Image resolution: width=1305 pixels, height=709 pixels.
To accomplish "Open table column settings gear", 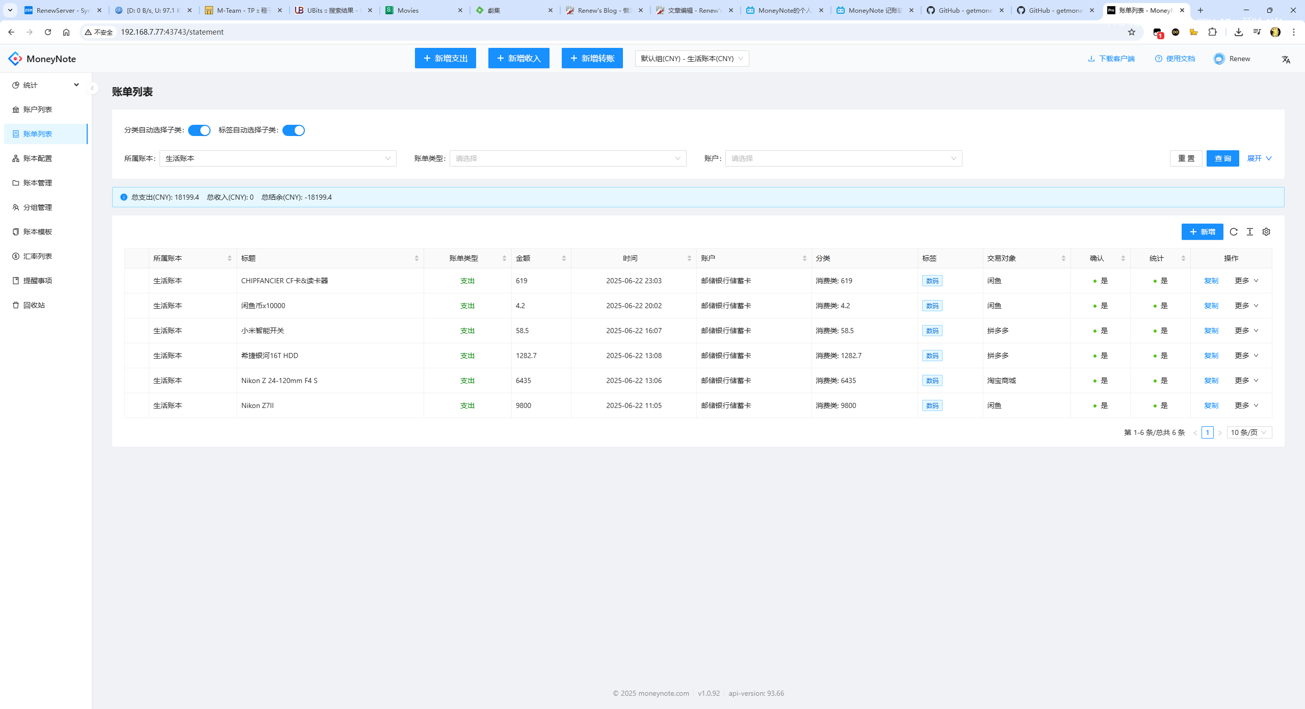I will click(x=1266, y=232).
